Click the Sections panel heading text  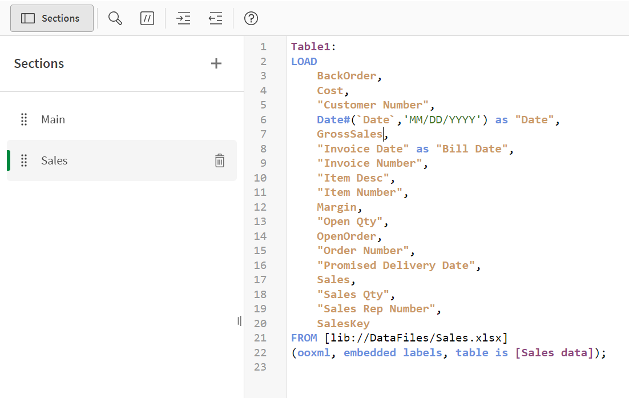(x=39, y=63)
